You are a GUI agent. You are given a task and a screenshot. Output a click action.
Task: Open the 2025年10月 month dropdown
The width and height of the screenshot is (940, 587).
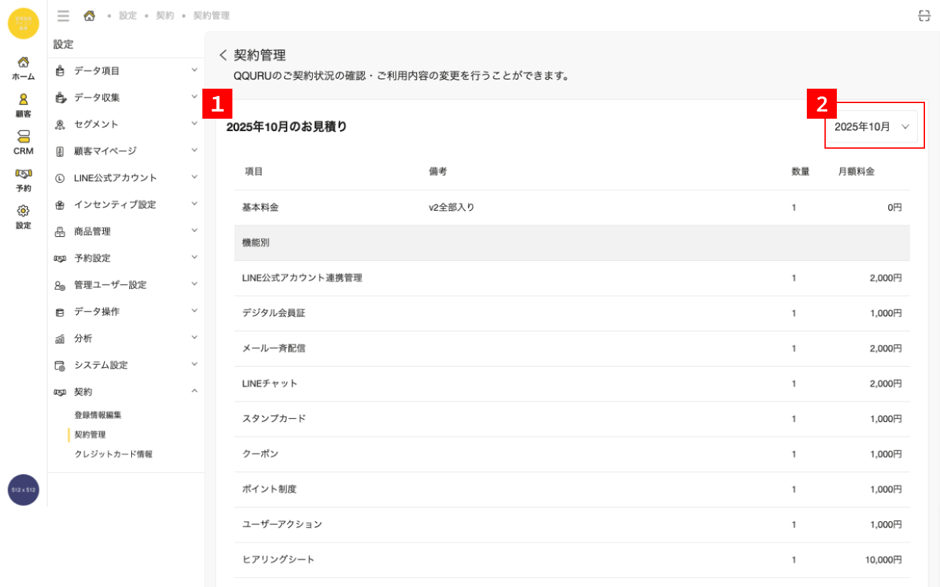(x=871, y=127)
